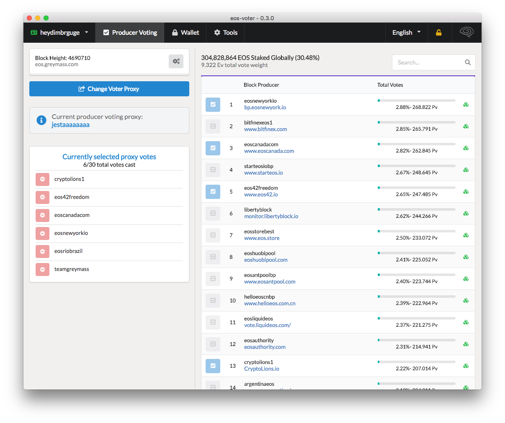Click the Block Producer column header
The height and width of the screenshot is (423, 505).
(x=261, y=85)
